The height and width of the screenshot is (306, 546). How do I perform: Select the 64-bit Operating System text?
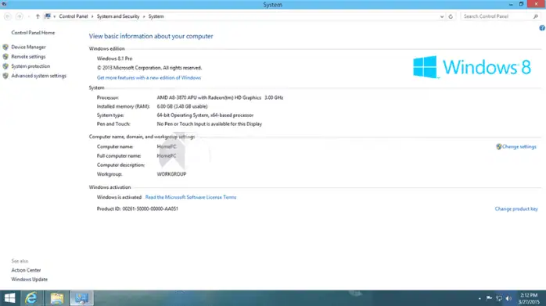(x=205, y=115)
